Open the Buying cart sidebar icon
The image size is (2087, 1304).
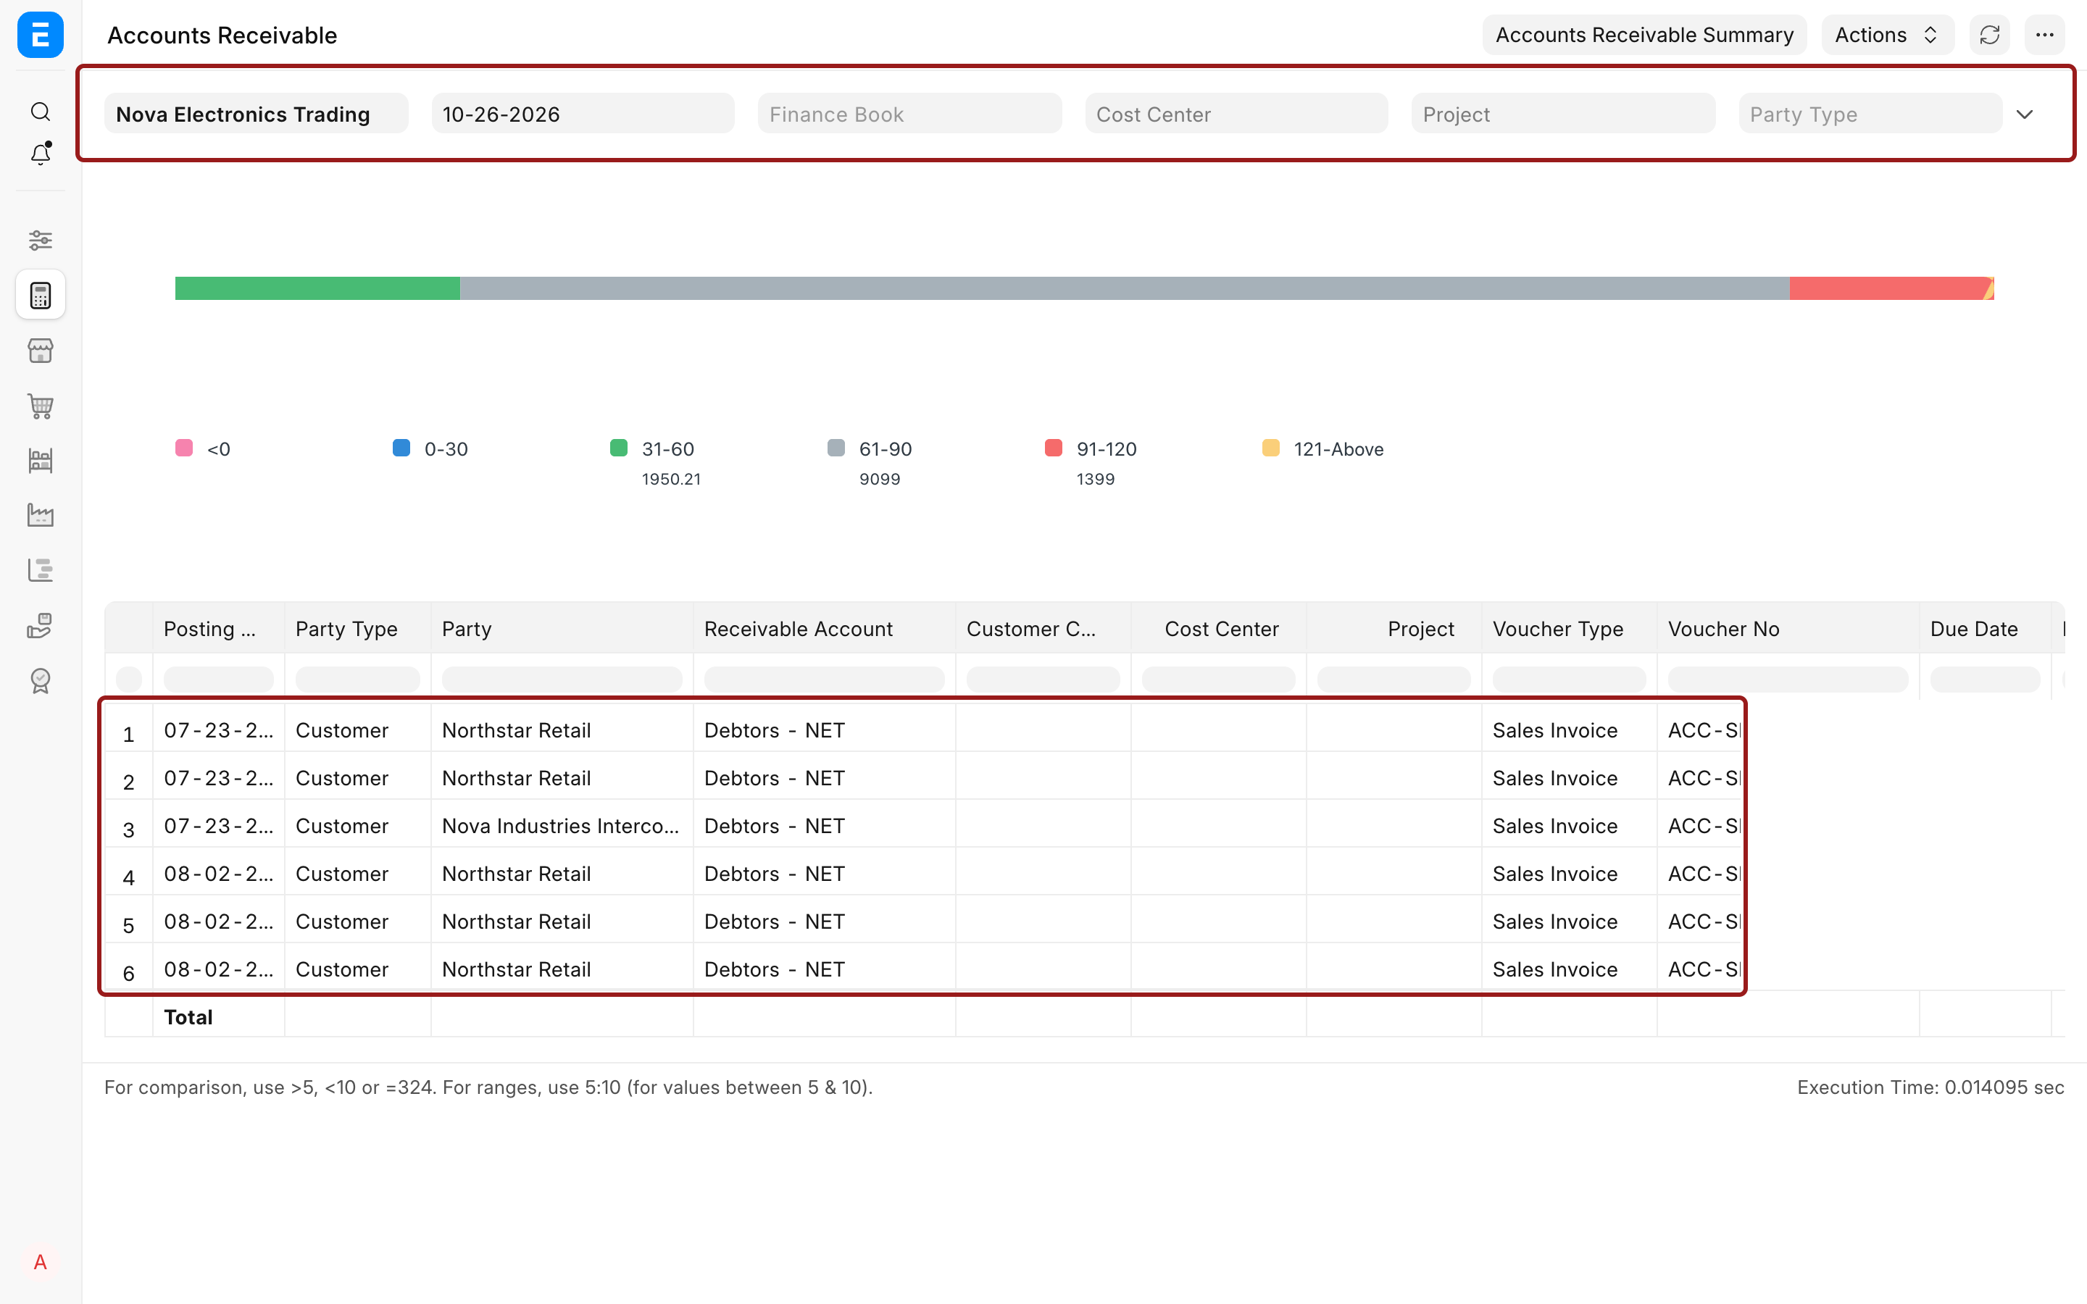click(x=41, y=406)
